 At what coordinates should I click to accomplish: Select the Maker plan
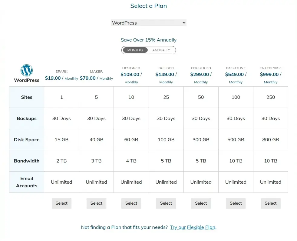tap(96, 203)
